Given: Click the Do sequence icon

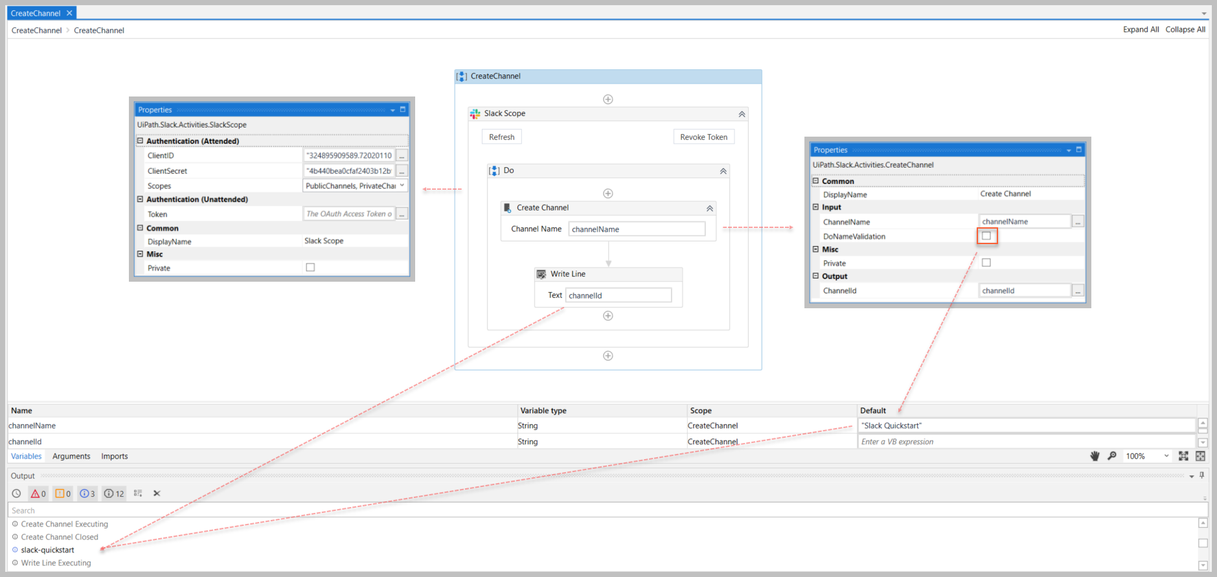Looking at the screenshot, I should [x=494, y=170].
